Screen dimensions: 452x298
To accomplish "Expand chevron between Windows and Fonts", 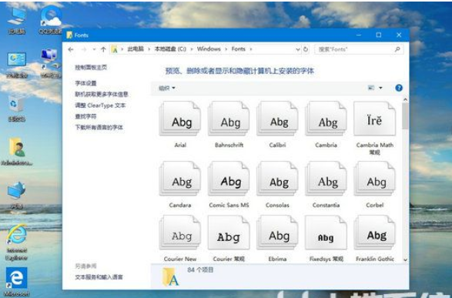I will click(226, 49).
